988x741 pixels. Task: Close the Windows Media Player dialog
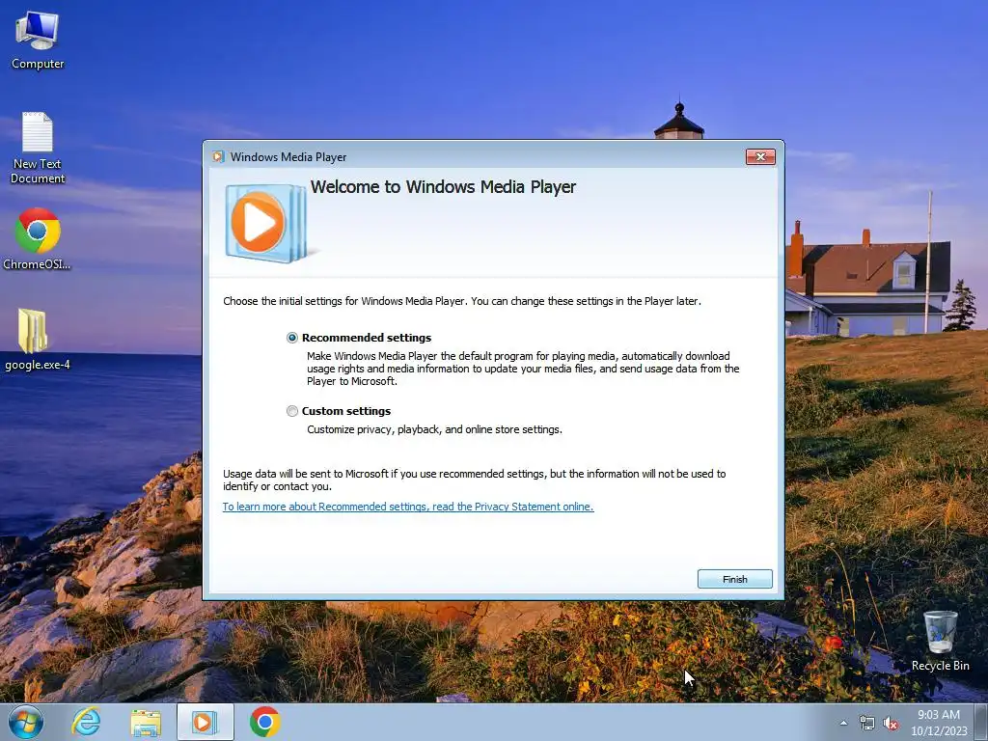[760, 157]
